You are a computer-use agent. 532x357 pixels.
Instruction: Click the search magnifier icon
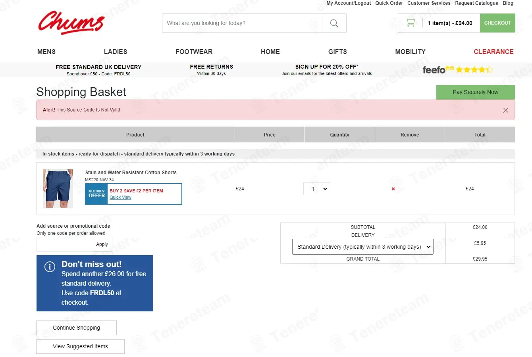[x=334, y=23]
